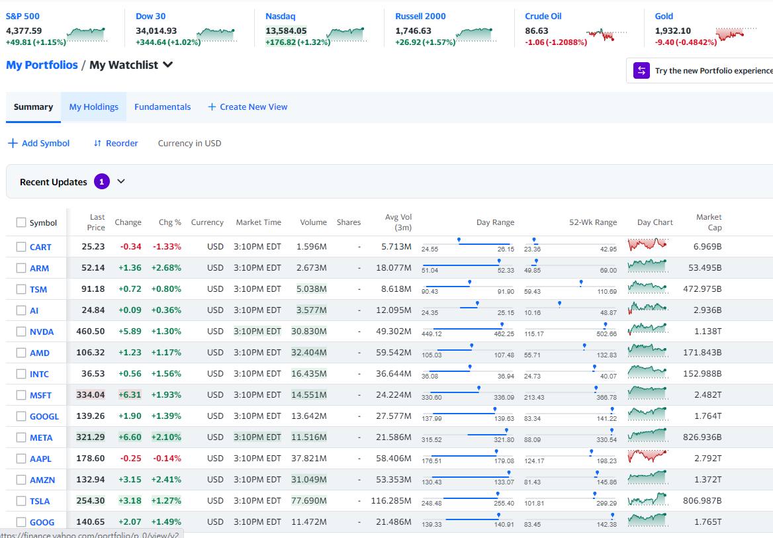Click the plus icon before Create New View
The width and height of the screenshot is (773, 538).
click(212, 107)
